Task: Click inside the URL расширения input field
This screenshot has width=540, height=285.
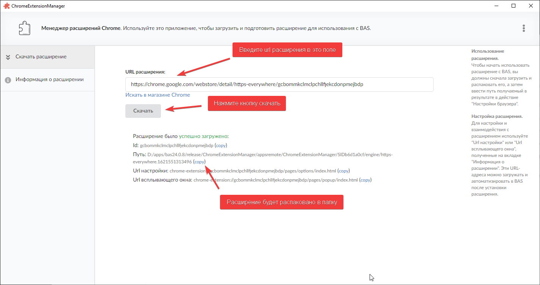Action: (x=279, y=85)
